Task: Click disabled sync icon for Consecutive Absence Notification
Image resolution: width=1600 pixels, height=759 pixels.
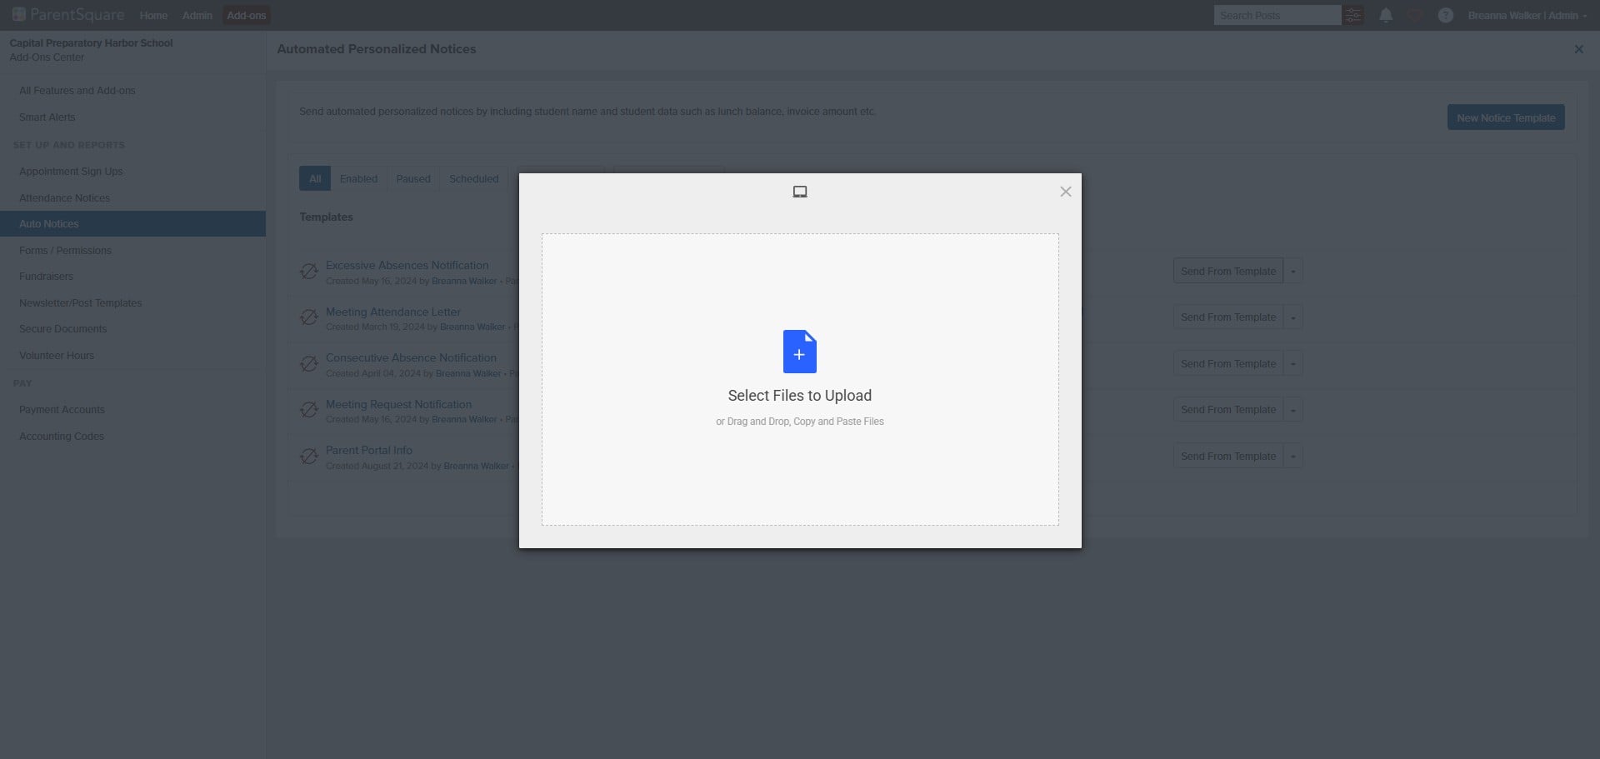Action: coord(309,364)
